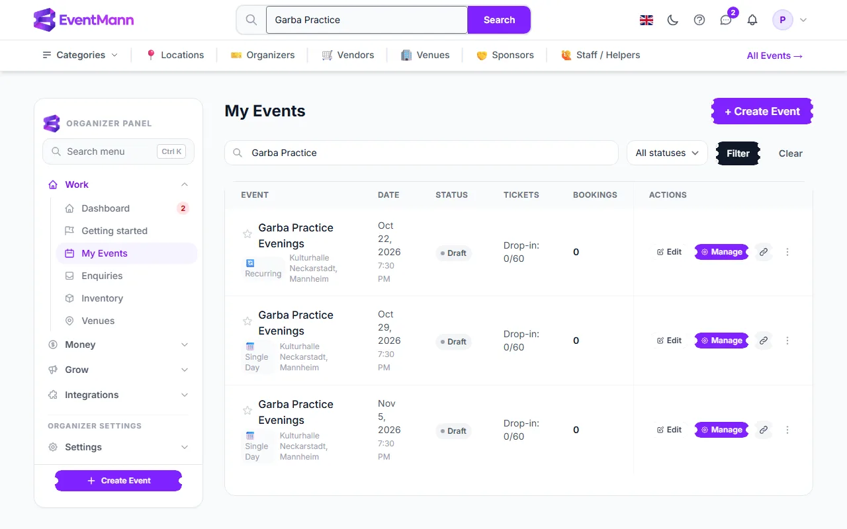847x529 pixels.
Task: Open more actions for Oct 22 event
Action: pos(787,252)
